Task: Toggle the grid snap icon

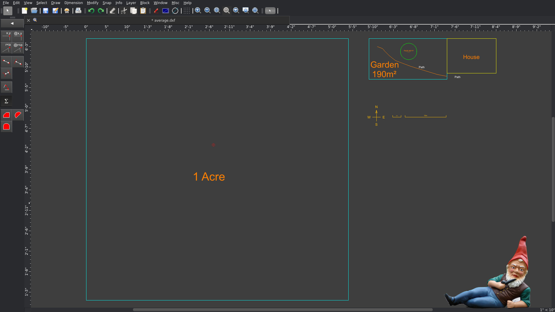Action: click(187, 11)
